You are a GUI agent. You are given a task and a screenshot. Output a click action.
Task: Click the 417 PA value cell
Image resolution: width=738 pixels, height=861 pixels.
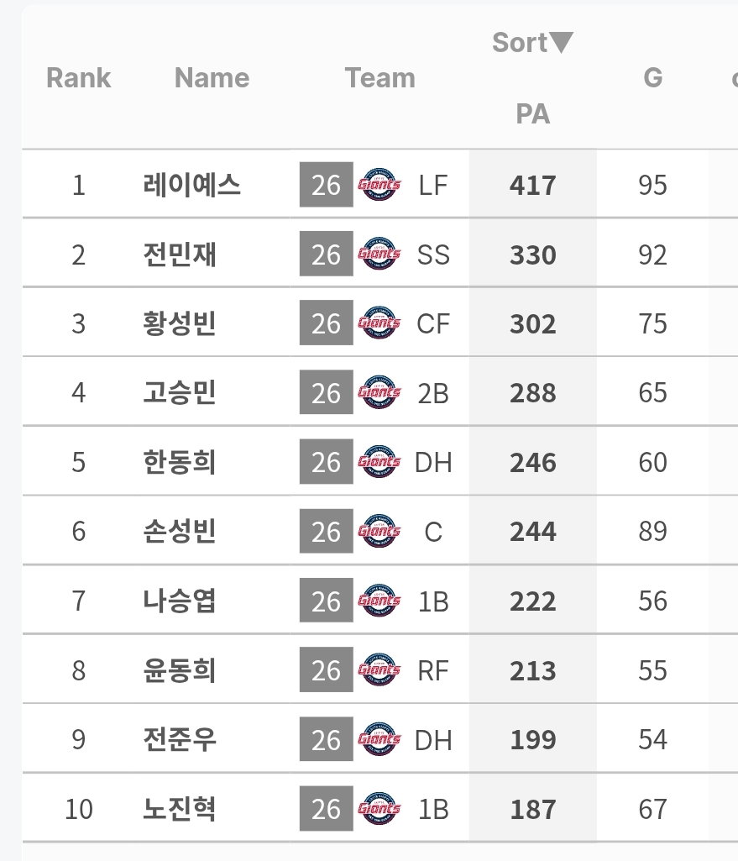coord(533,185)
